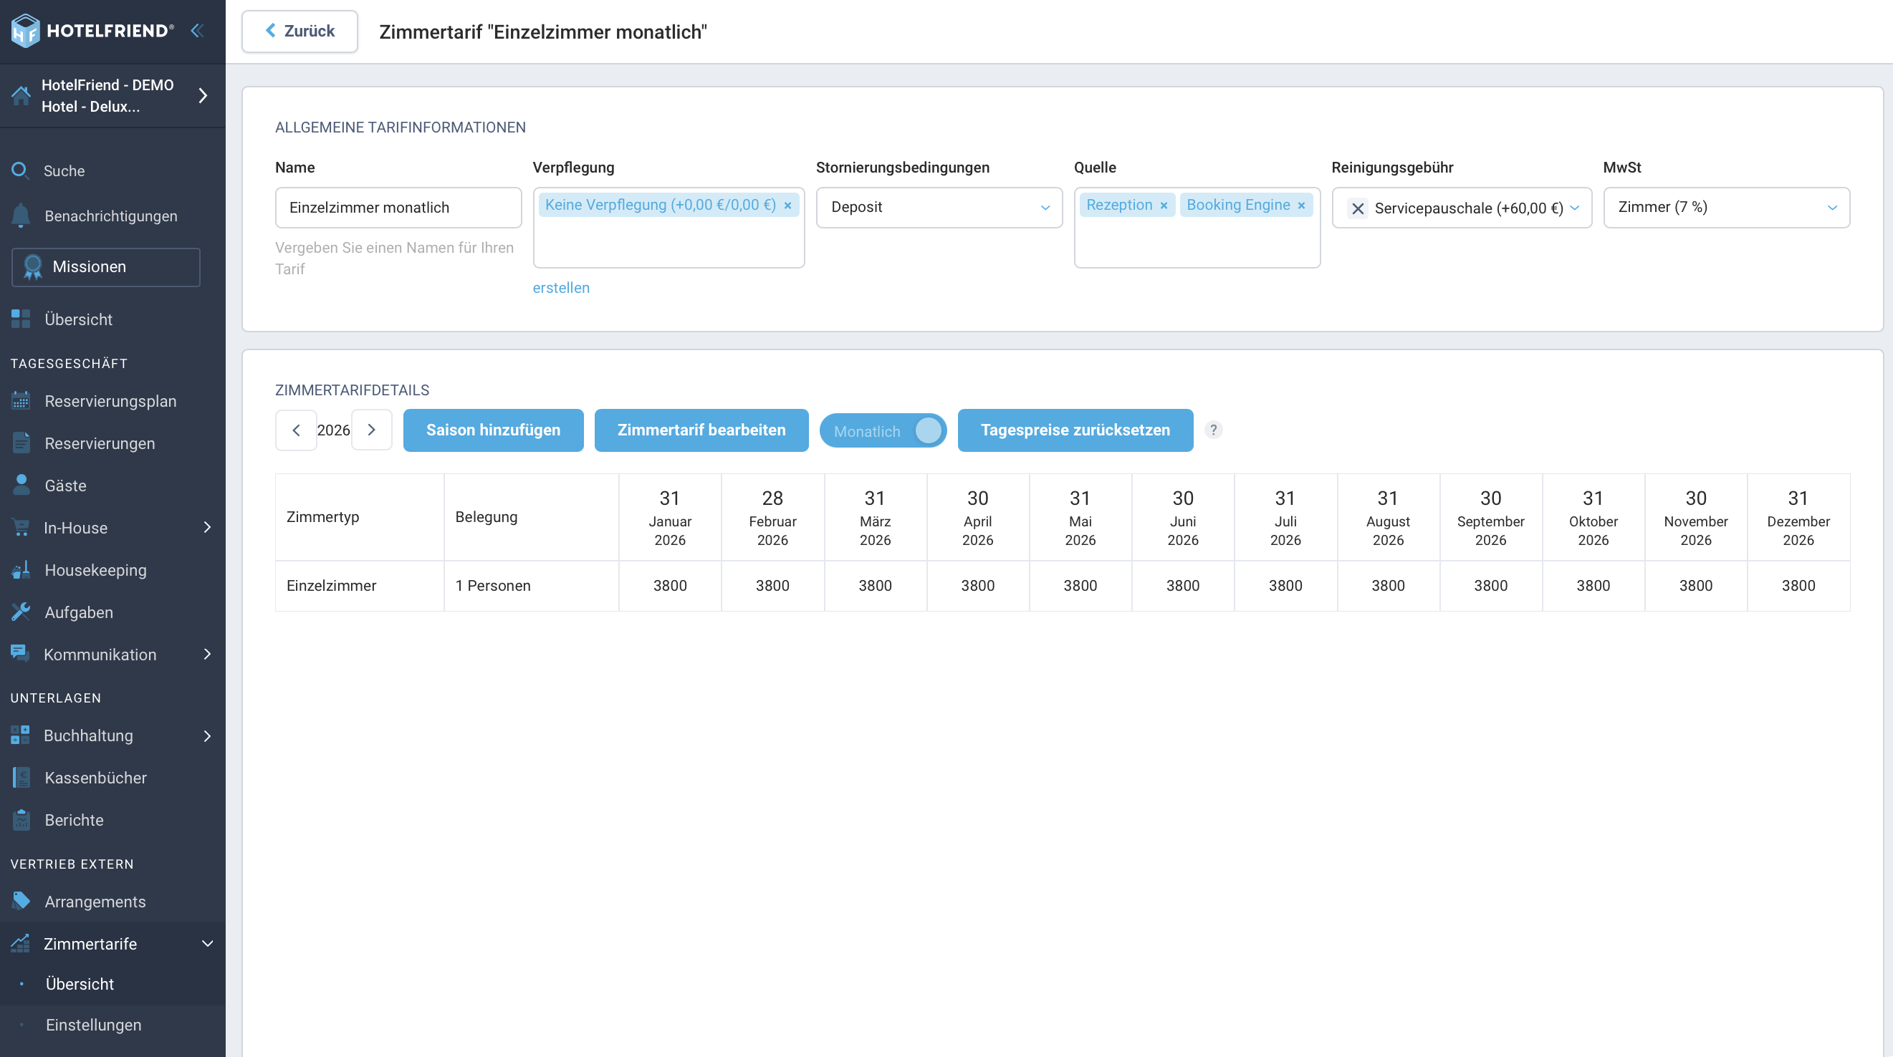
Task: Remove the Rezeption source tag
Action: click(x=1164, y=206)
